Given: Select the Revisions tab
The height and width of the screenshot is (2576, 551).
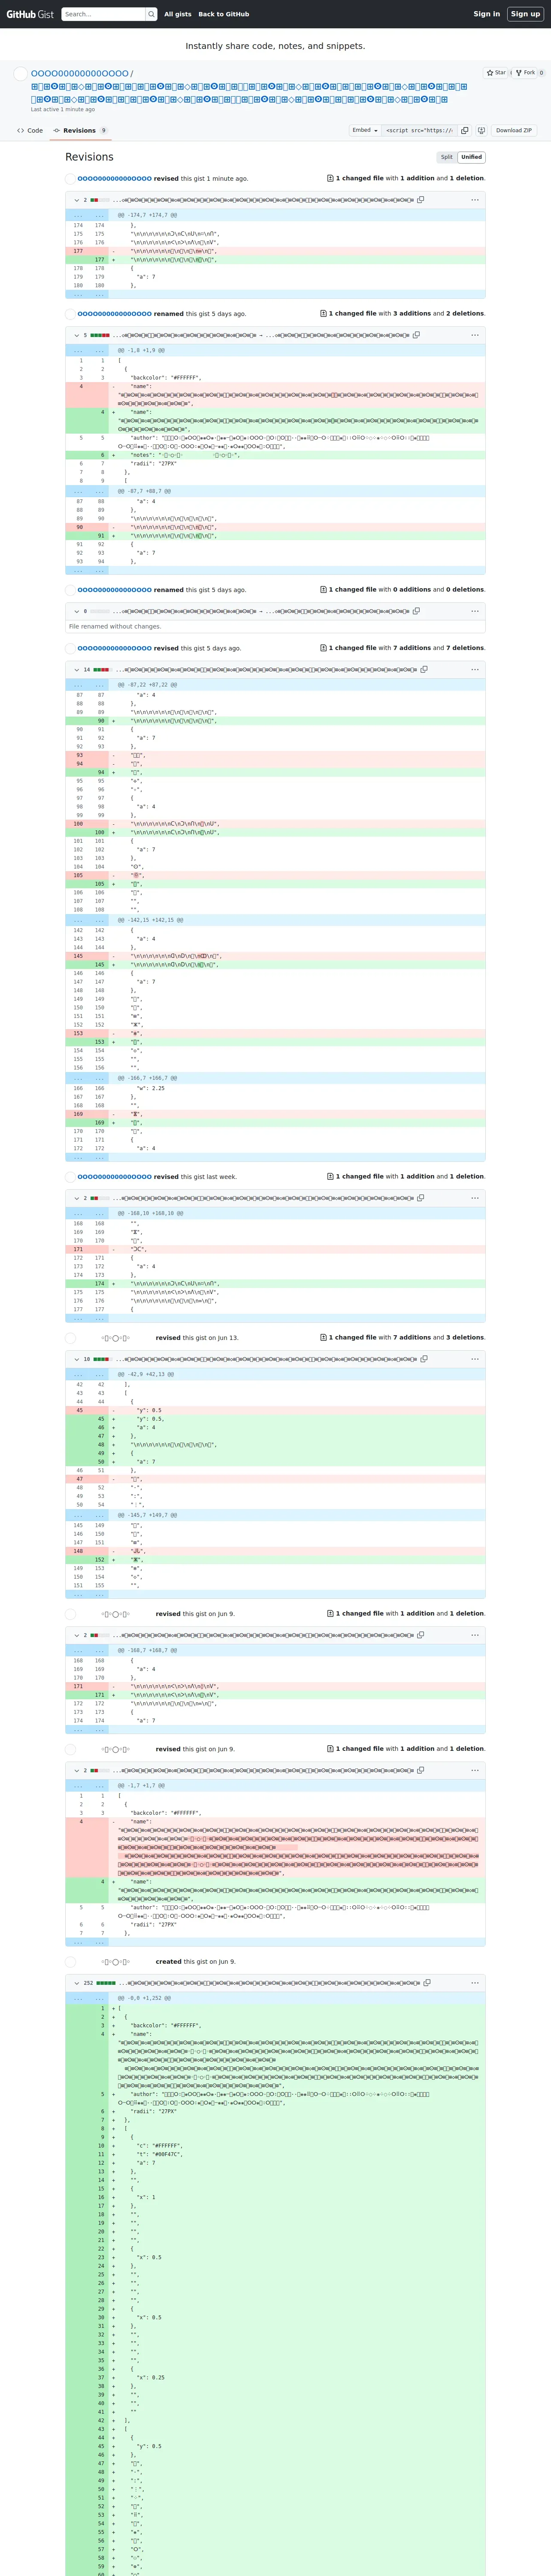Looking at the screenshot, I should tap(80, 130).
